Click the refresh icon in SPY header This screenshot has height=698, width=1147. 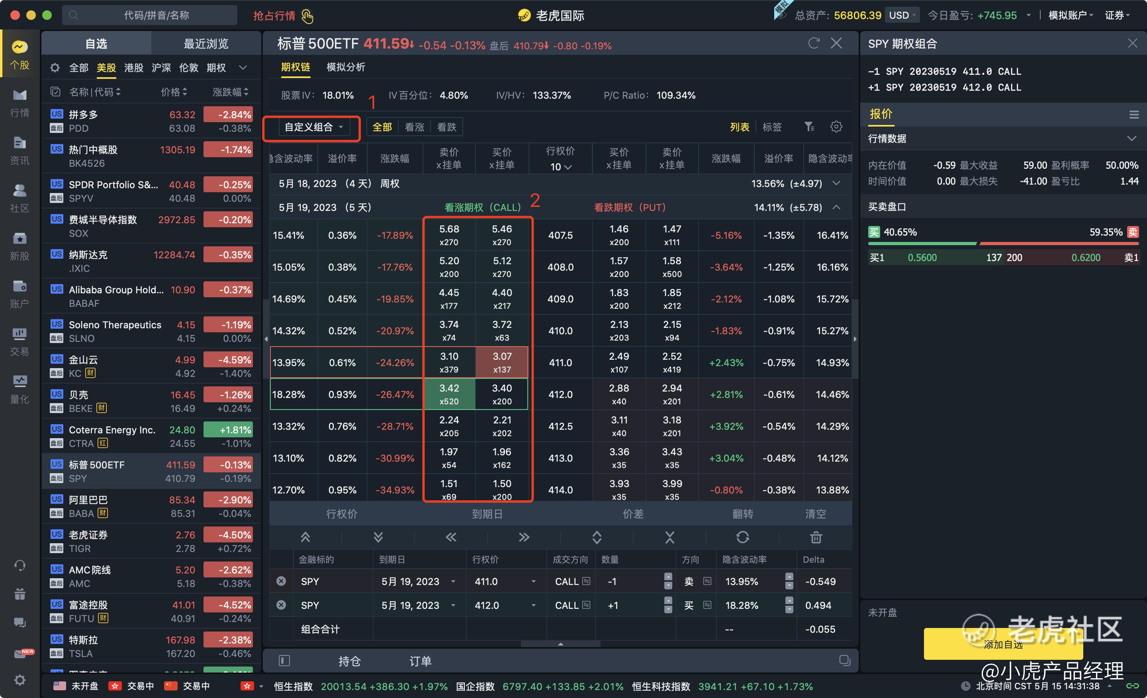[813, 43]
